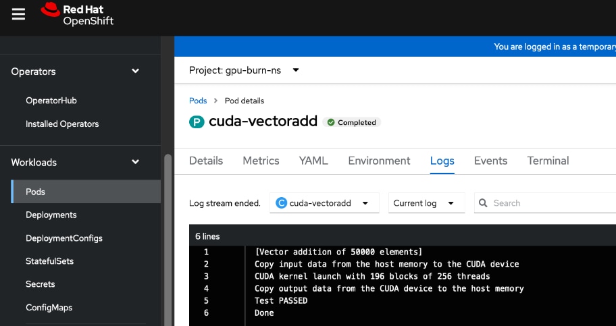Screen dimensions: 616x326
Task: Open Installed Operators in sidebar
Action: click(62, 124)
